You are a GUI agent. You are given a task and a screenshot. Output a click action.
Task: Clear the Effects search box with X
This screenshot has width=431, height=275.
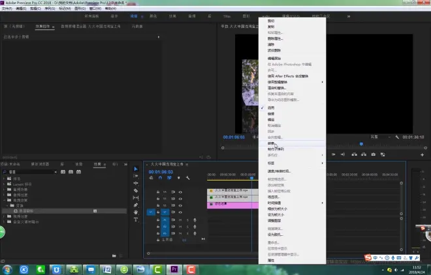pos(56,172)
